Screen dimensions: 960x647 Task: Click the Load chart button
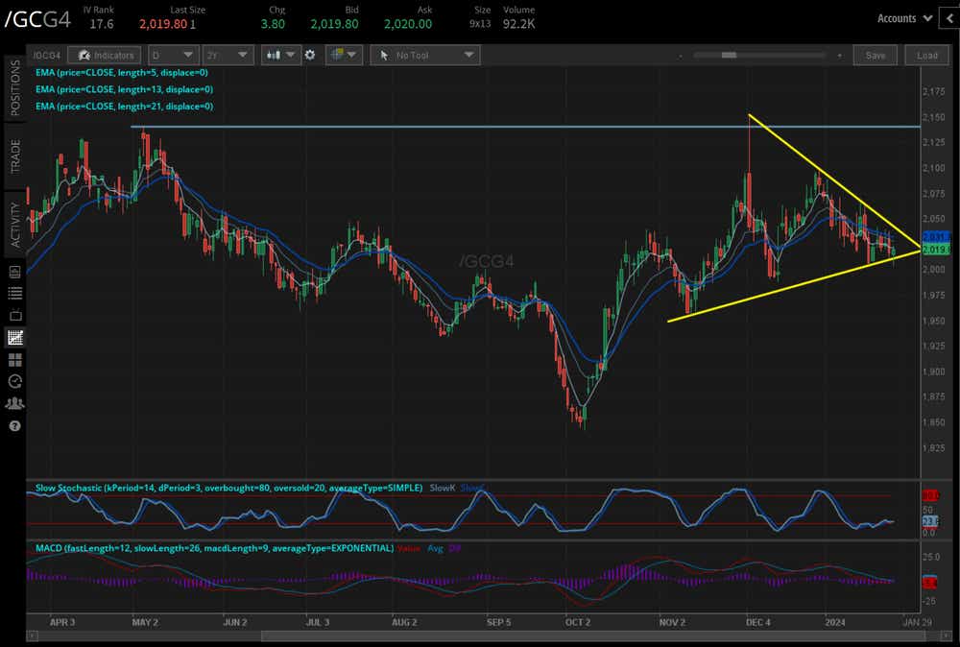click(926, 55)
